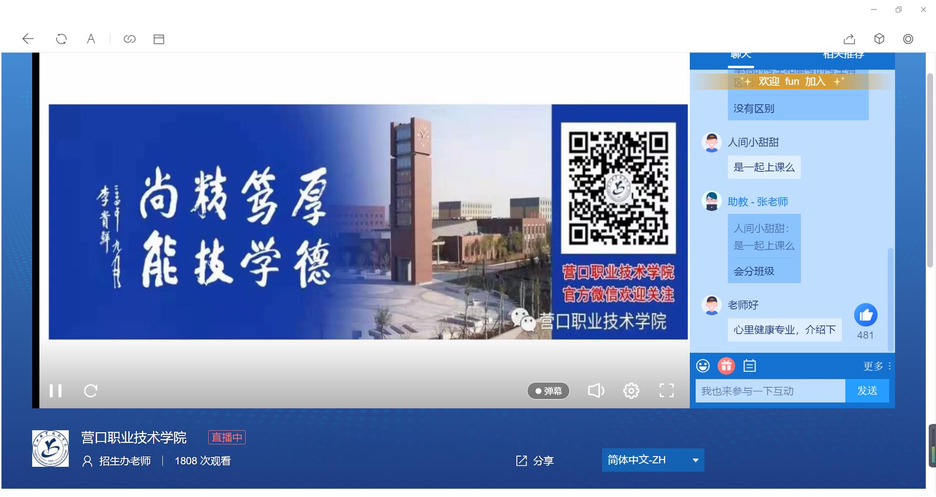936x497 pixels.
Task: Toggle the 弹幕 danmaku switch
Action: point(548,391)
